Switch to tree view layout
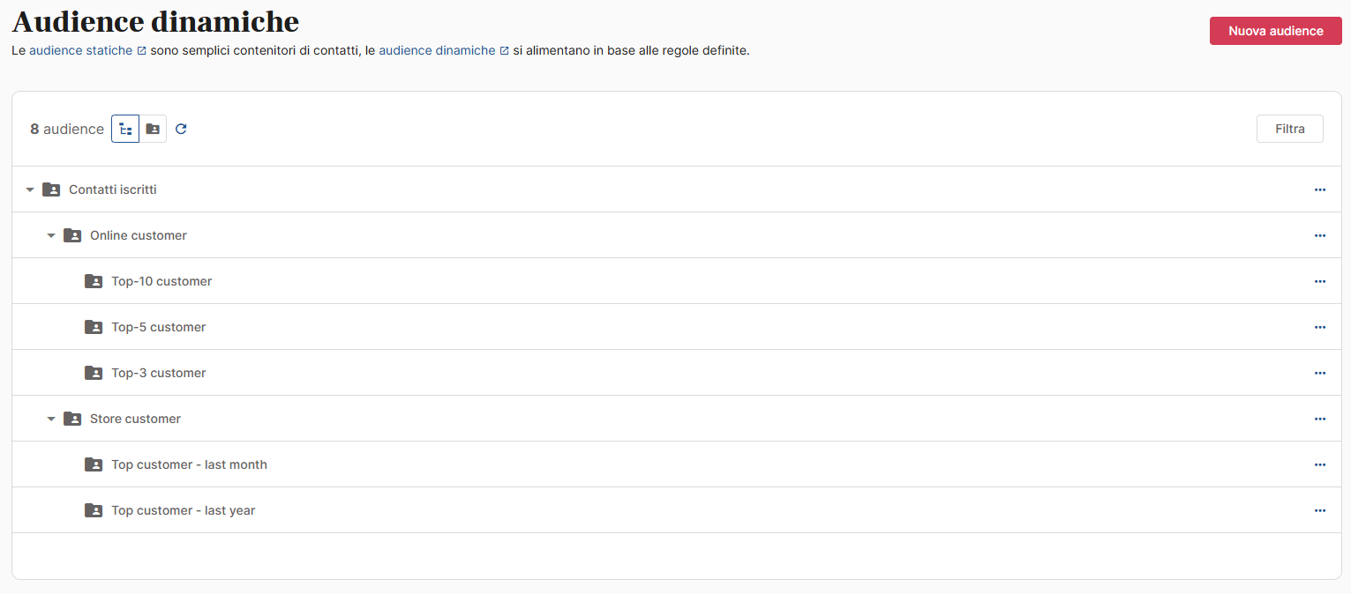The width and height of the screenshot is (1351, 594). pos(125,129)
